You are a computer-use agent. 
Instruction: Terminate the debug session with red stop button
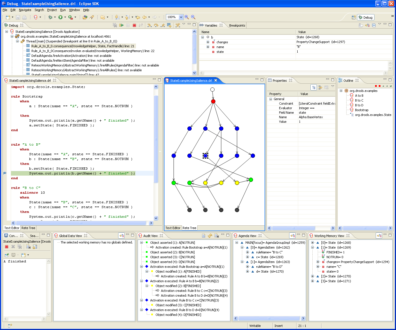tap(134, 25)
